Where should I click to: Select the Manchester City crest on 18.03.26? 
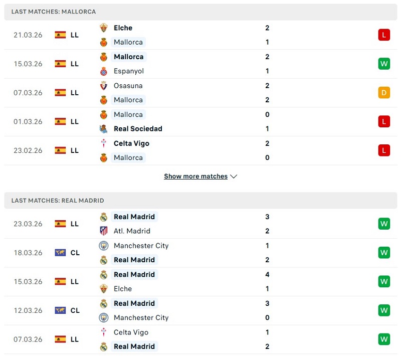(x=104, y=246)
